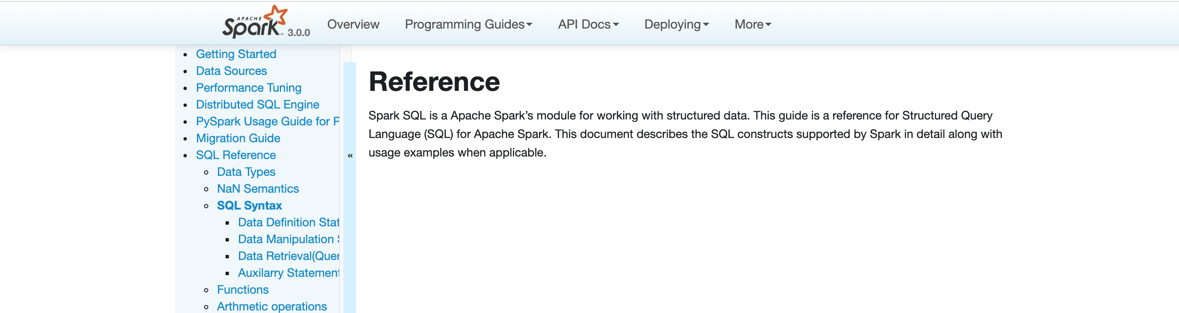Select the bold SQL Syntax entry
Screen dimensions: 1179x313
pos(250,205)
